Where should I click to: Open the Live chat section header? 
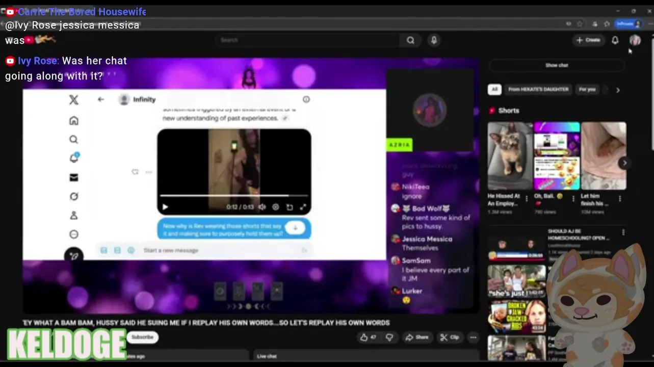click(267, 356)
